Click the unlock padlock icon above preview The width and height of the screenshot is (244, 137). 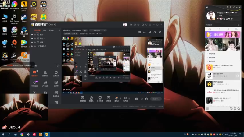[x=144, y=32]
